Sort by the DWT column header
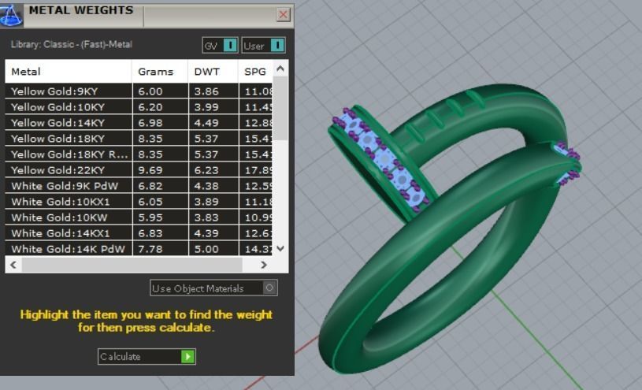 coord(213,72)
